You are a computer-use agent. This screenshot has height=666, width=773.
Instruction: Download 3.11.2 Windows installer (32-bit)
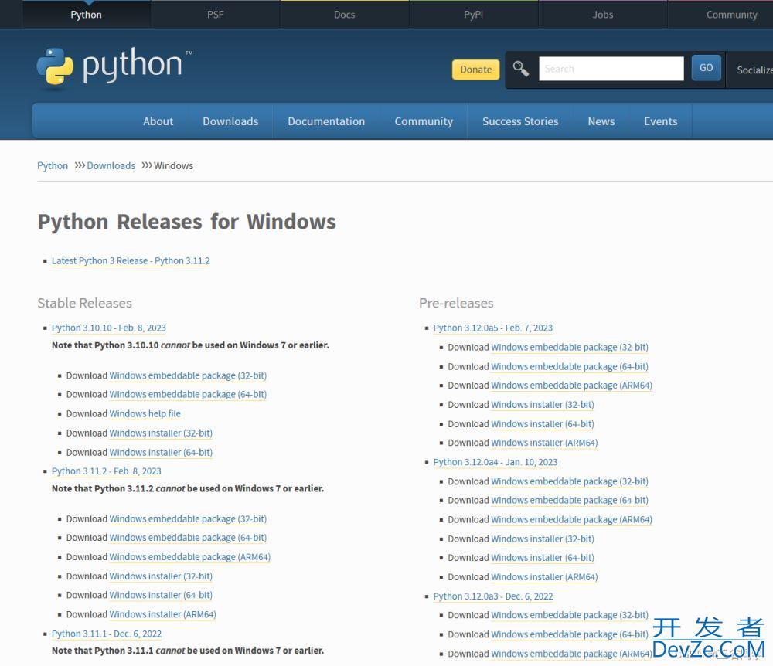click(161, 576)
